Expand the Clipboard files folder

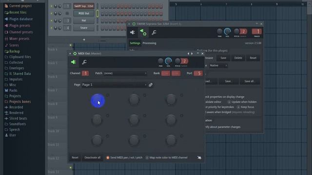18,57
